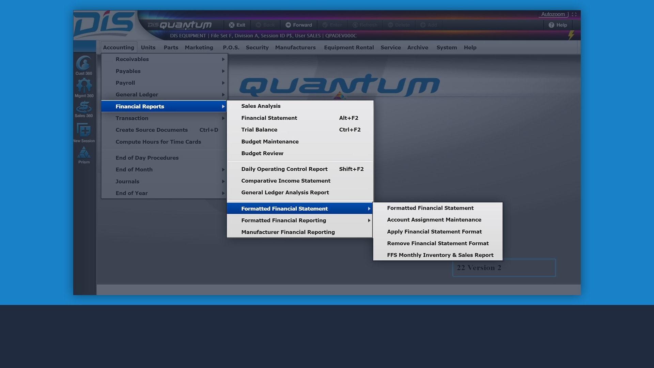Open Help from the top toolbar
The image size is (654, 368).
[x=558, y=25]
